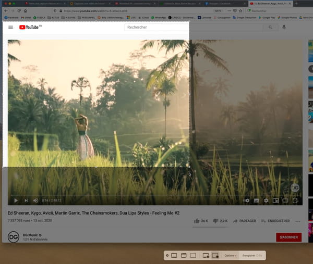Open first suggested video thumbnail in sidebar

point(310,51)
